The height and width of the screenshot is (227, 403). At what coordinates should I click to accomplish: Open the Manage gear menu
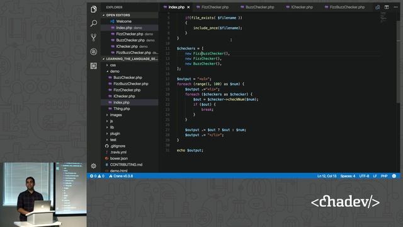point(94,166)
